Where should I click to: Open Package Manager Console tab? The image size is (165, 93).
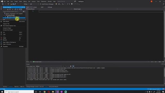pos(32,87)
